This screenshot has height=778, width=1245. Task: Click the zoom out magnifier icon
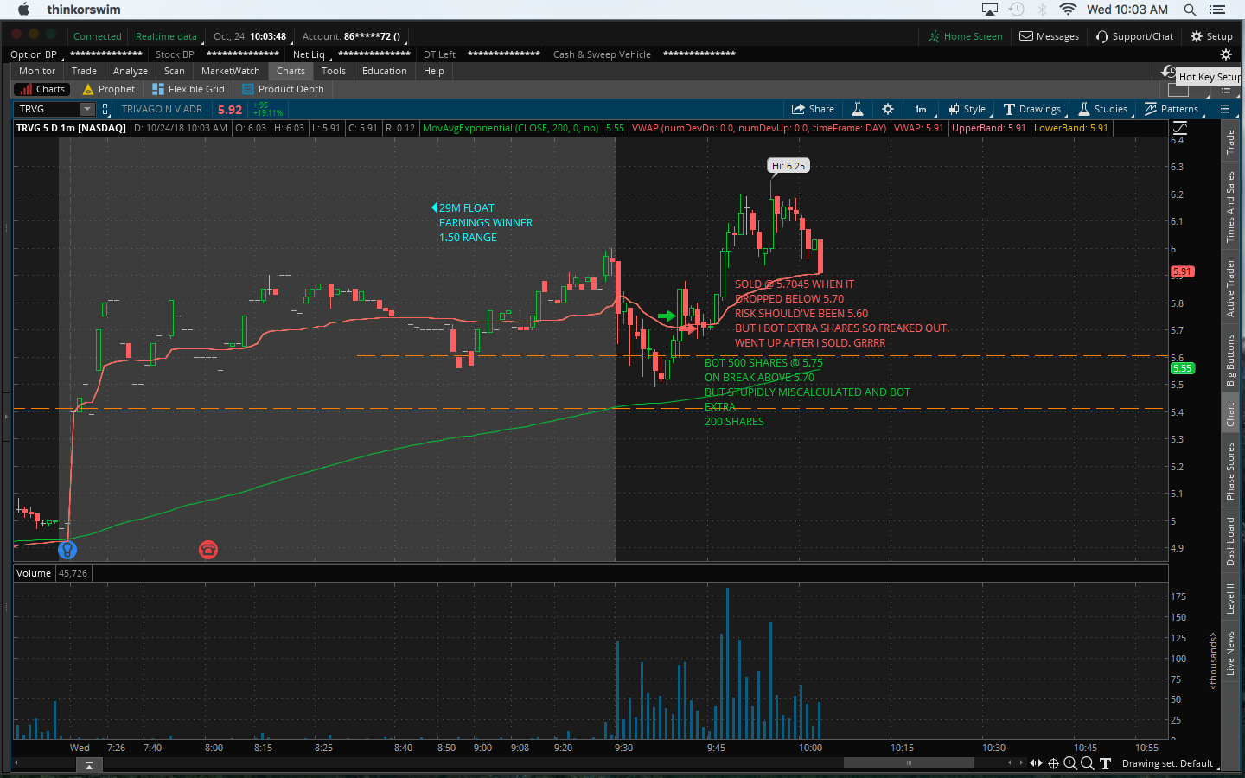pyautogui.click(x=1088, y=763)
